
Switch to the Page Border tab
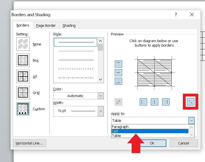pos(46,25)
